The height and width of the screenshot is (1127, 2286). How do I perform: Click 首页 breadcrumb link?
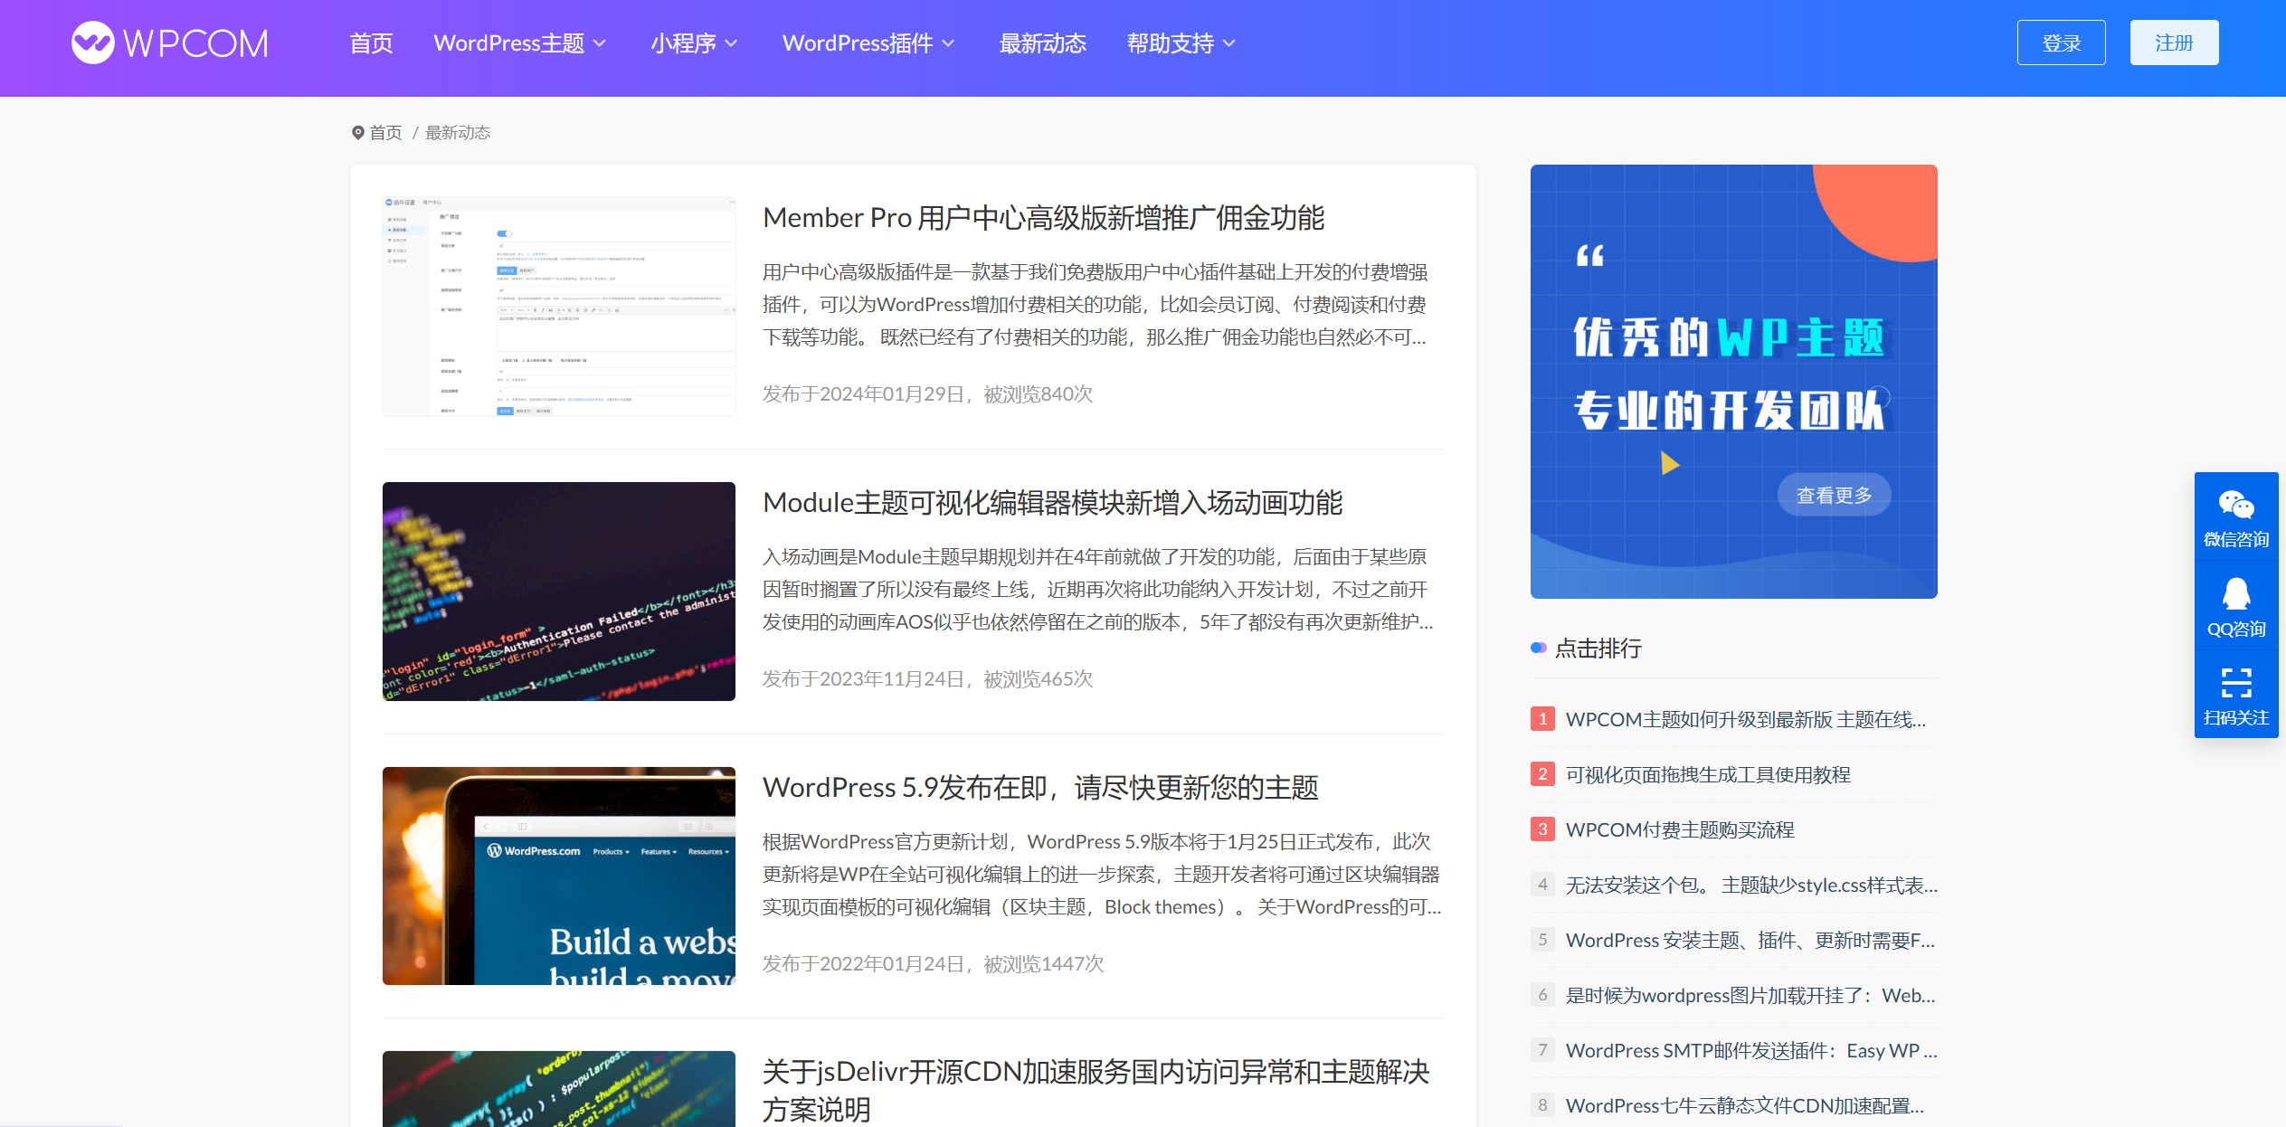coord(385,132)
